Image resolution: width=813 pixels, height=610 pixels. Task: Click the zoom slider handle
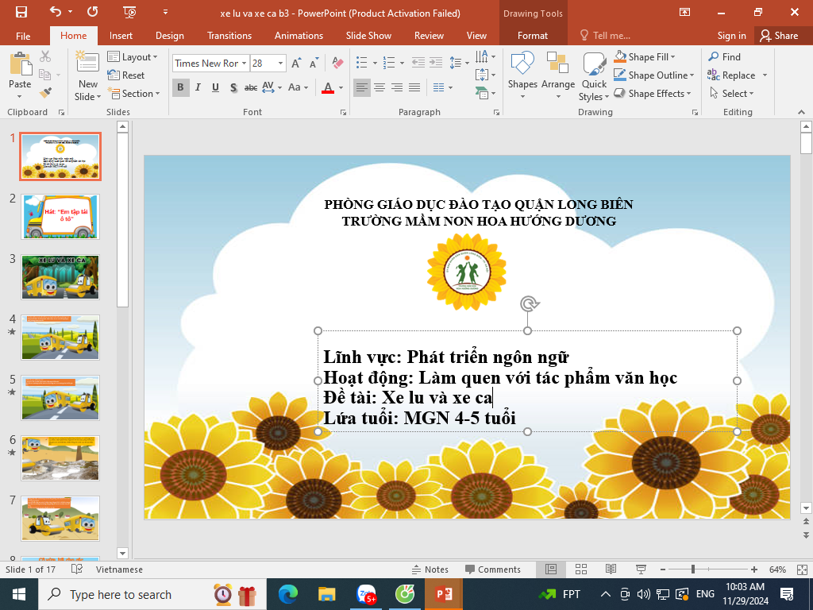coord(693,569)
